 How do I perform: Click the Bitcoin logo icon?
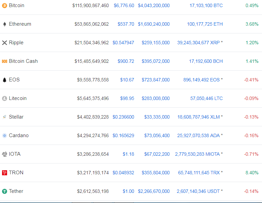[x=4, y=5]
